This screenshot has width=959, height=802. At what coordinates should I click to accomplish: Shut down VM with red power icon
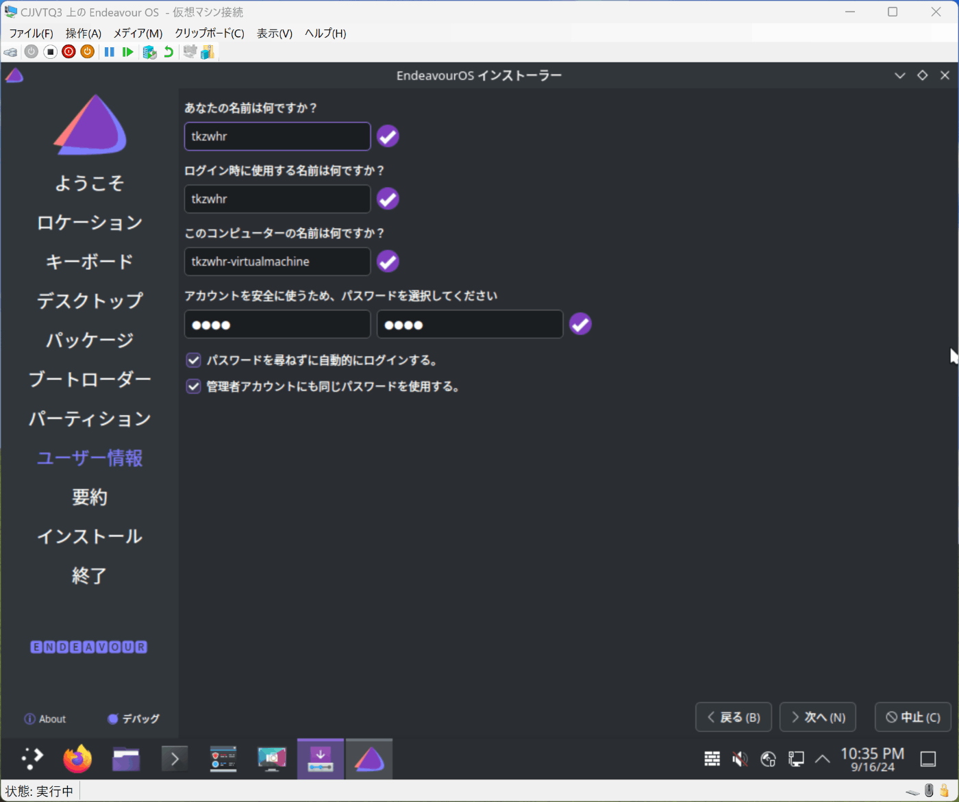point(68,51)
